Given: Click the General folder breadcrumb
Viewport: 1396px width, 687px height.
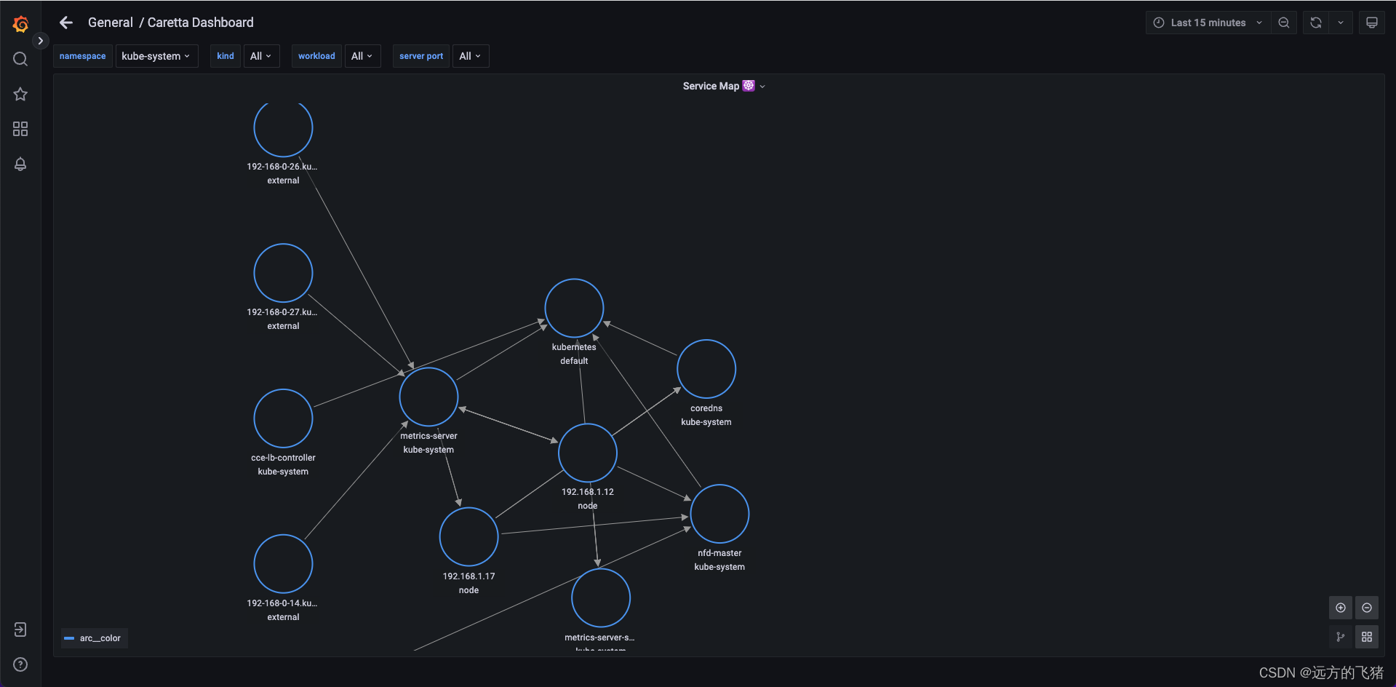Looking at the screenshot, I should point(111,23).
